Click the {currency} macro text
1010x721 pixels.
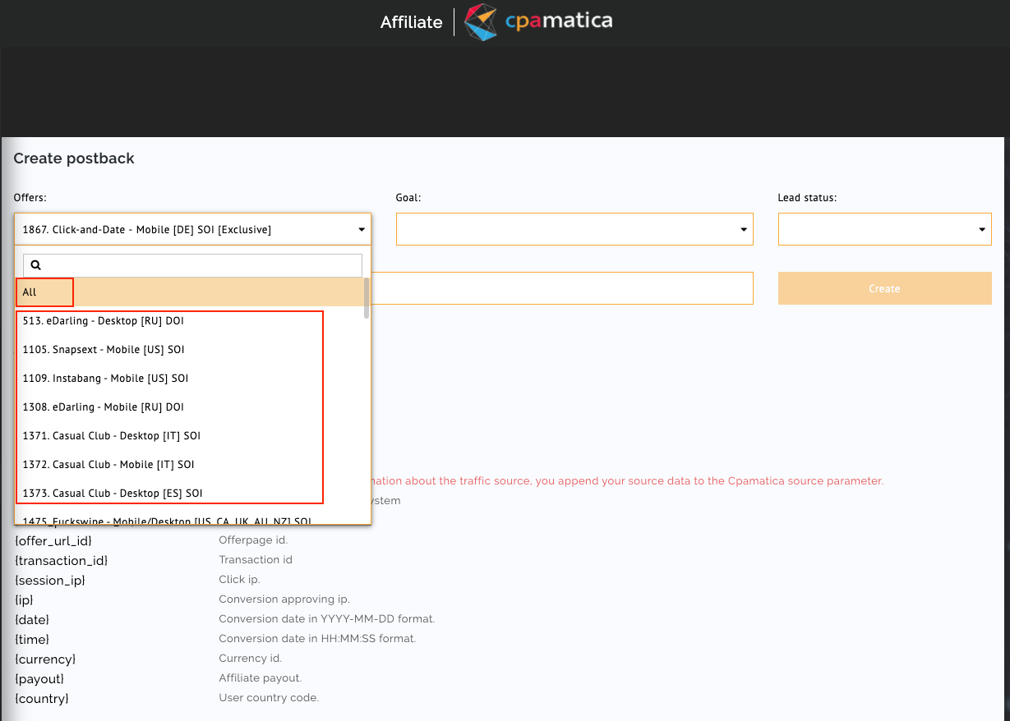tap(45, 659)
